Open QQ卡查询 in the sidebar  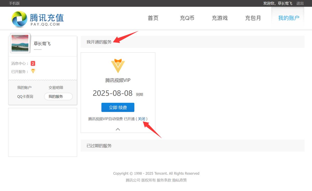tap(25, 97)
